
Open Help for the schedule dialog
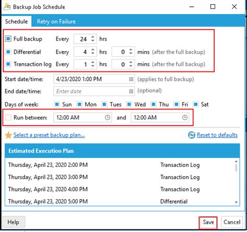(13, 222)
